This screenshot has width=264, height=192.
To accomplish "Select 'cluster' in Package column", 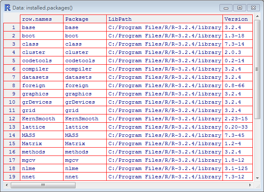I will [85, 52].
